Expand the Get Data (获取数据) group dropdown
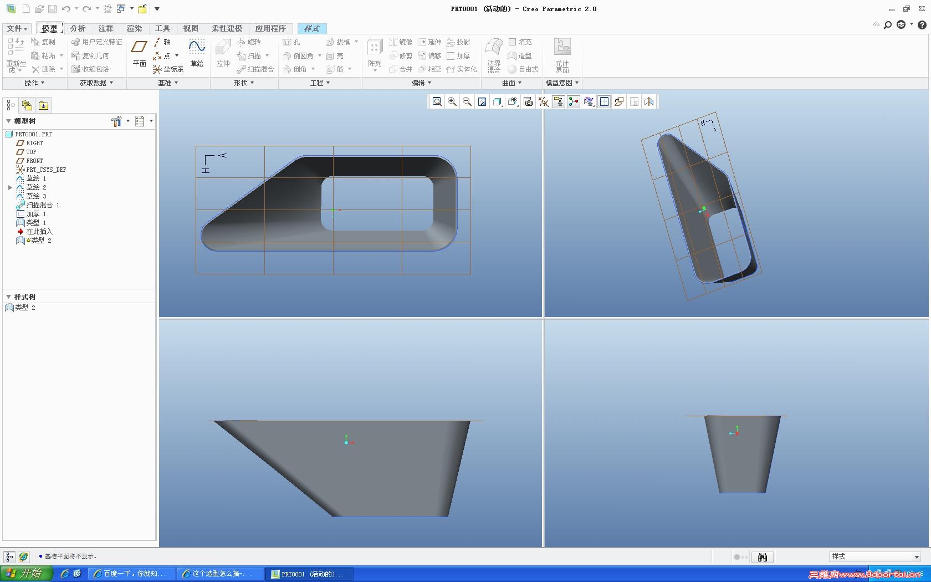Viewport: 931px width, 582px height. [96, 83]
